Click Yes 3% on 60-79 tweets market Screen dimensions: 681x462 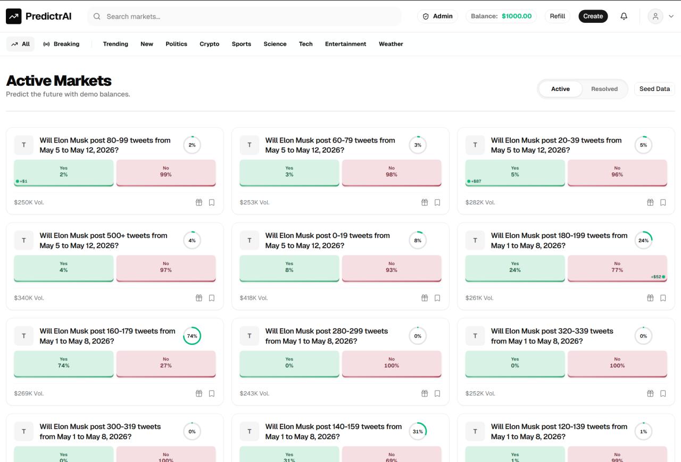(289, 172)
